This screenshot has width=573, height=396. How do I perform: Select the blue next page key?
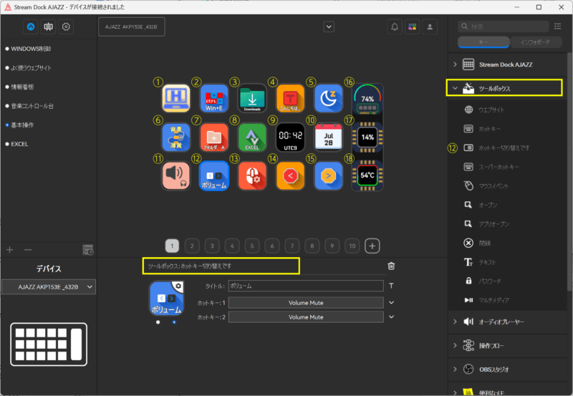329,175
